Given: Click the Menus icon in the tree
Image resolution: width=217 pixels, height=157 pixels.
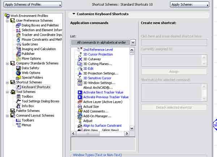Looking at the screenshot, I should pos(18,125).
